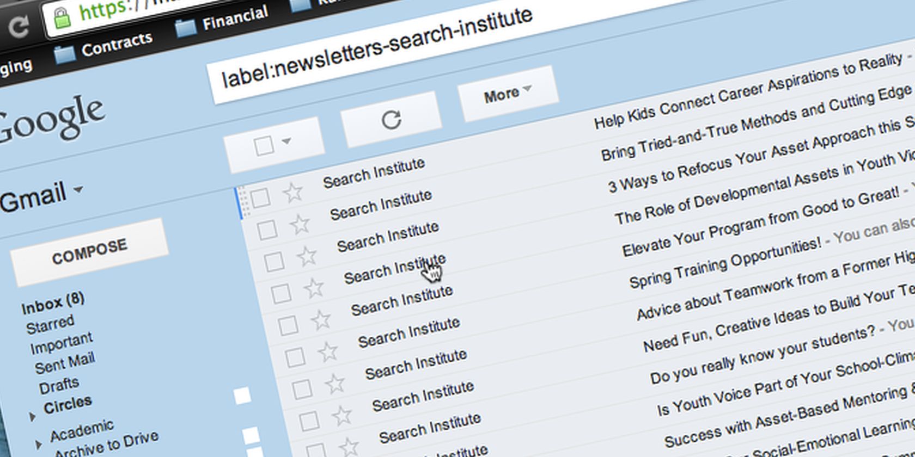The image size is (915, 457).
Task: Check the 'Need Fun, Creative Ideas' email
Action: 310,421
